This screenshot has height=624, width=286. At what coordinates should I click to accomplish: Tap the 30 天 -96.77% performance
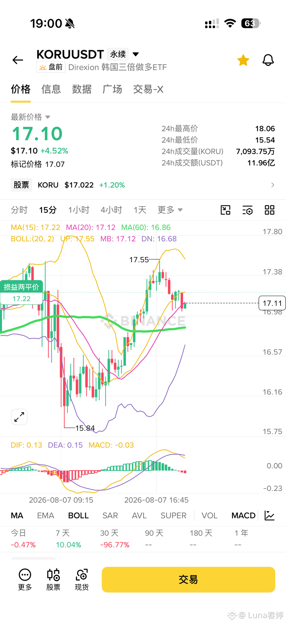click(115, 538)
